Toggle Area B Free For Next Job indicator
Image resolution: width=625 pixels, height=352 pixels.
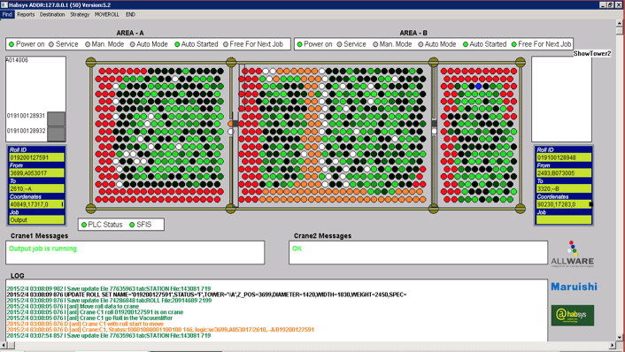coord(513,44)
